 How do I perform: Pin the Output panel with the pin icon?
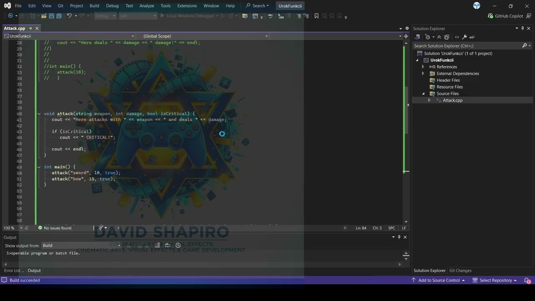(x=399, y=237)
